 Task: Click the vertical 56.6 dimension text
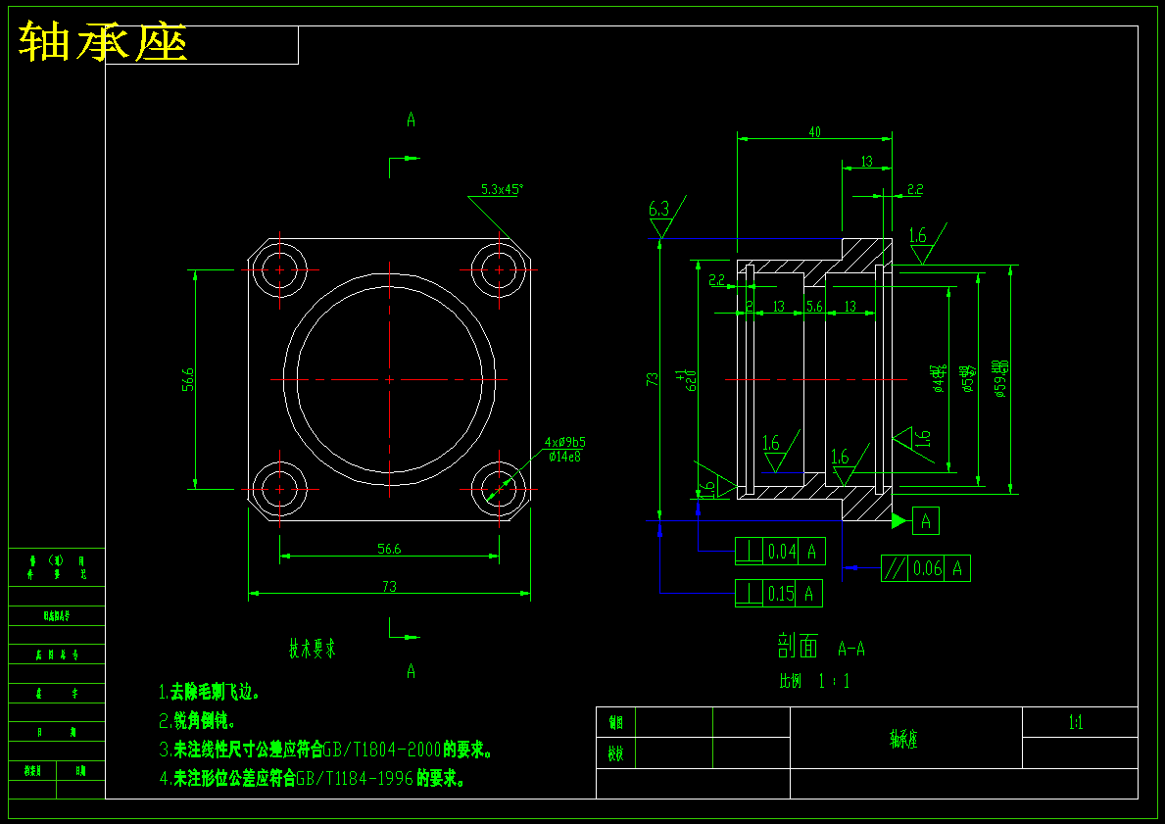coord(188,379)
